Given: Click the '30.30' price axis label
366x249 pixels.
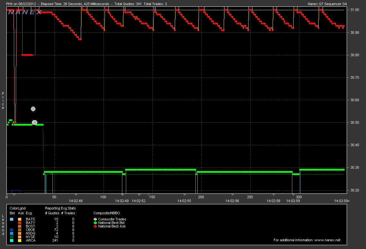Looking at the screenshot, I should coord(355,167).
